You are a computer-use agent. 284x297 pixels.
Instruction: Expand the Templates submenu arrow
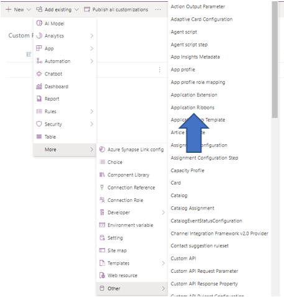163,263
